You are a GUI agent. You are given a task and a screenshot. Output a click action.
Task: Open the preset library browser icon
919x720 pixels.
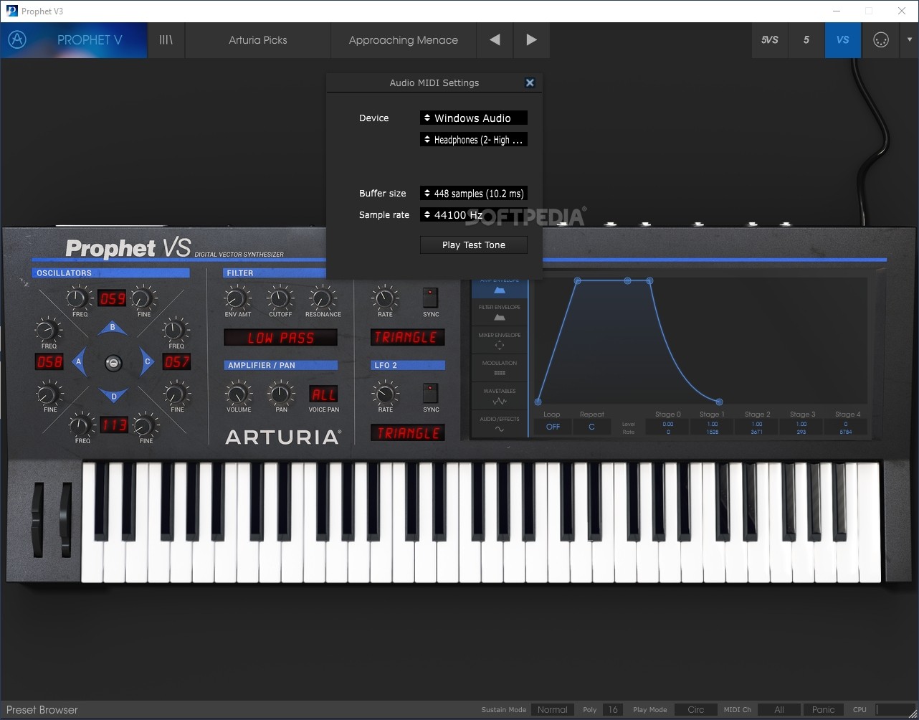pyautogui.click(x=166, y=40)
